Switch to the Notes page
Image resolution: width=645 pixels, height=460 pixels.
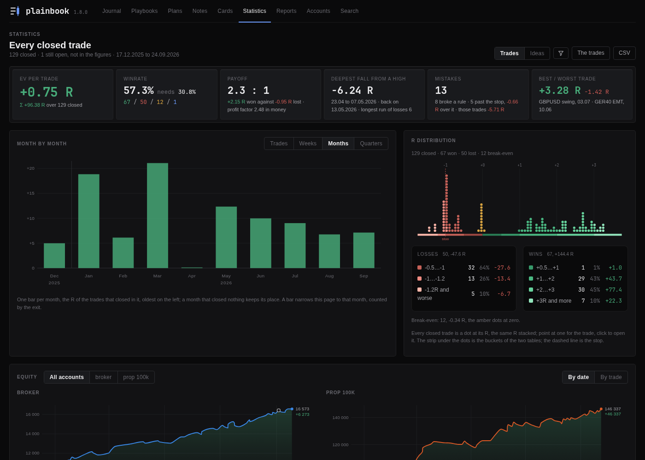(x=200, y=11)
